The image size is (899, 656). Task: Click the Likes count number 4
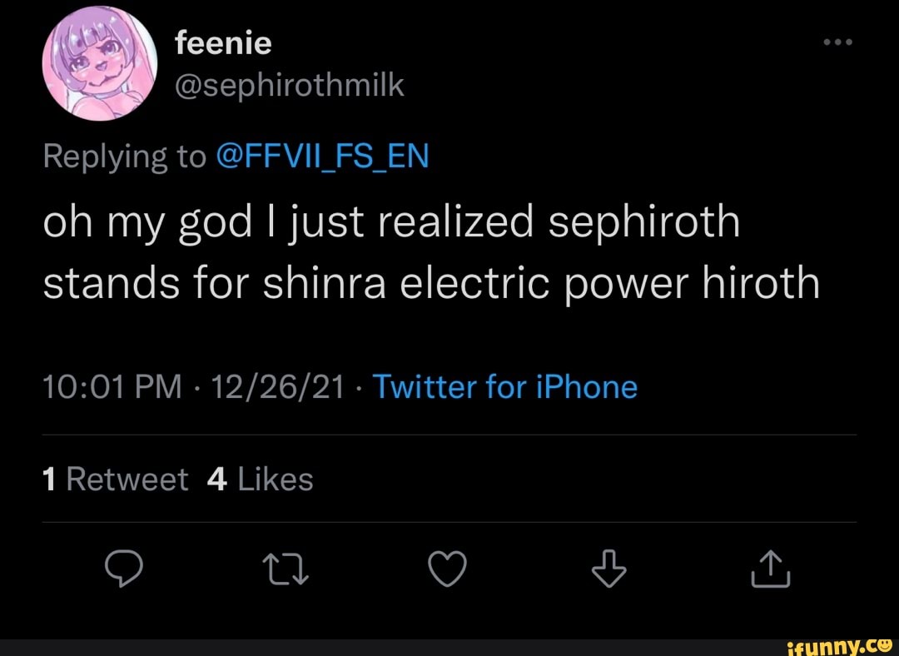(216, 479)
